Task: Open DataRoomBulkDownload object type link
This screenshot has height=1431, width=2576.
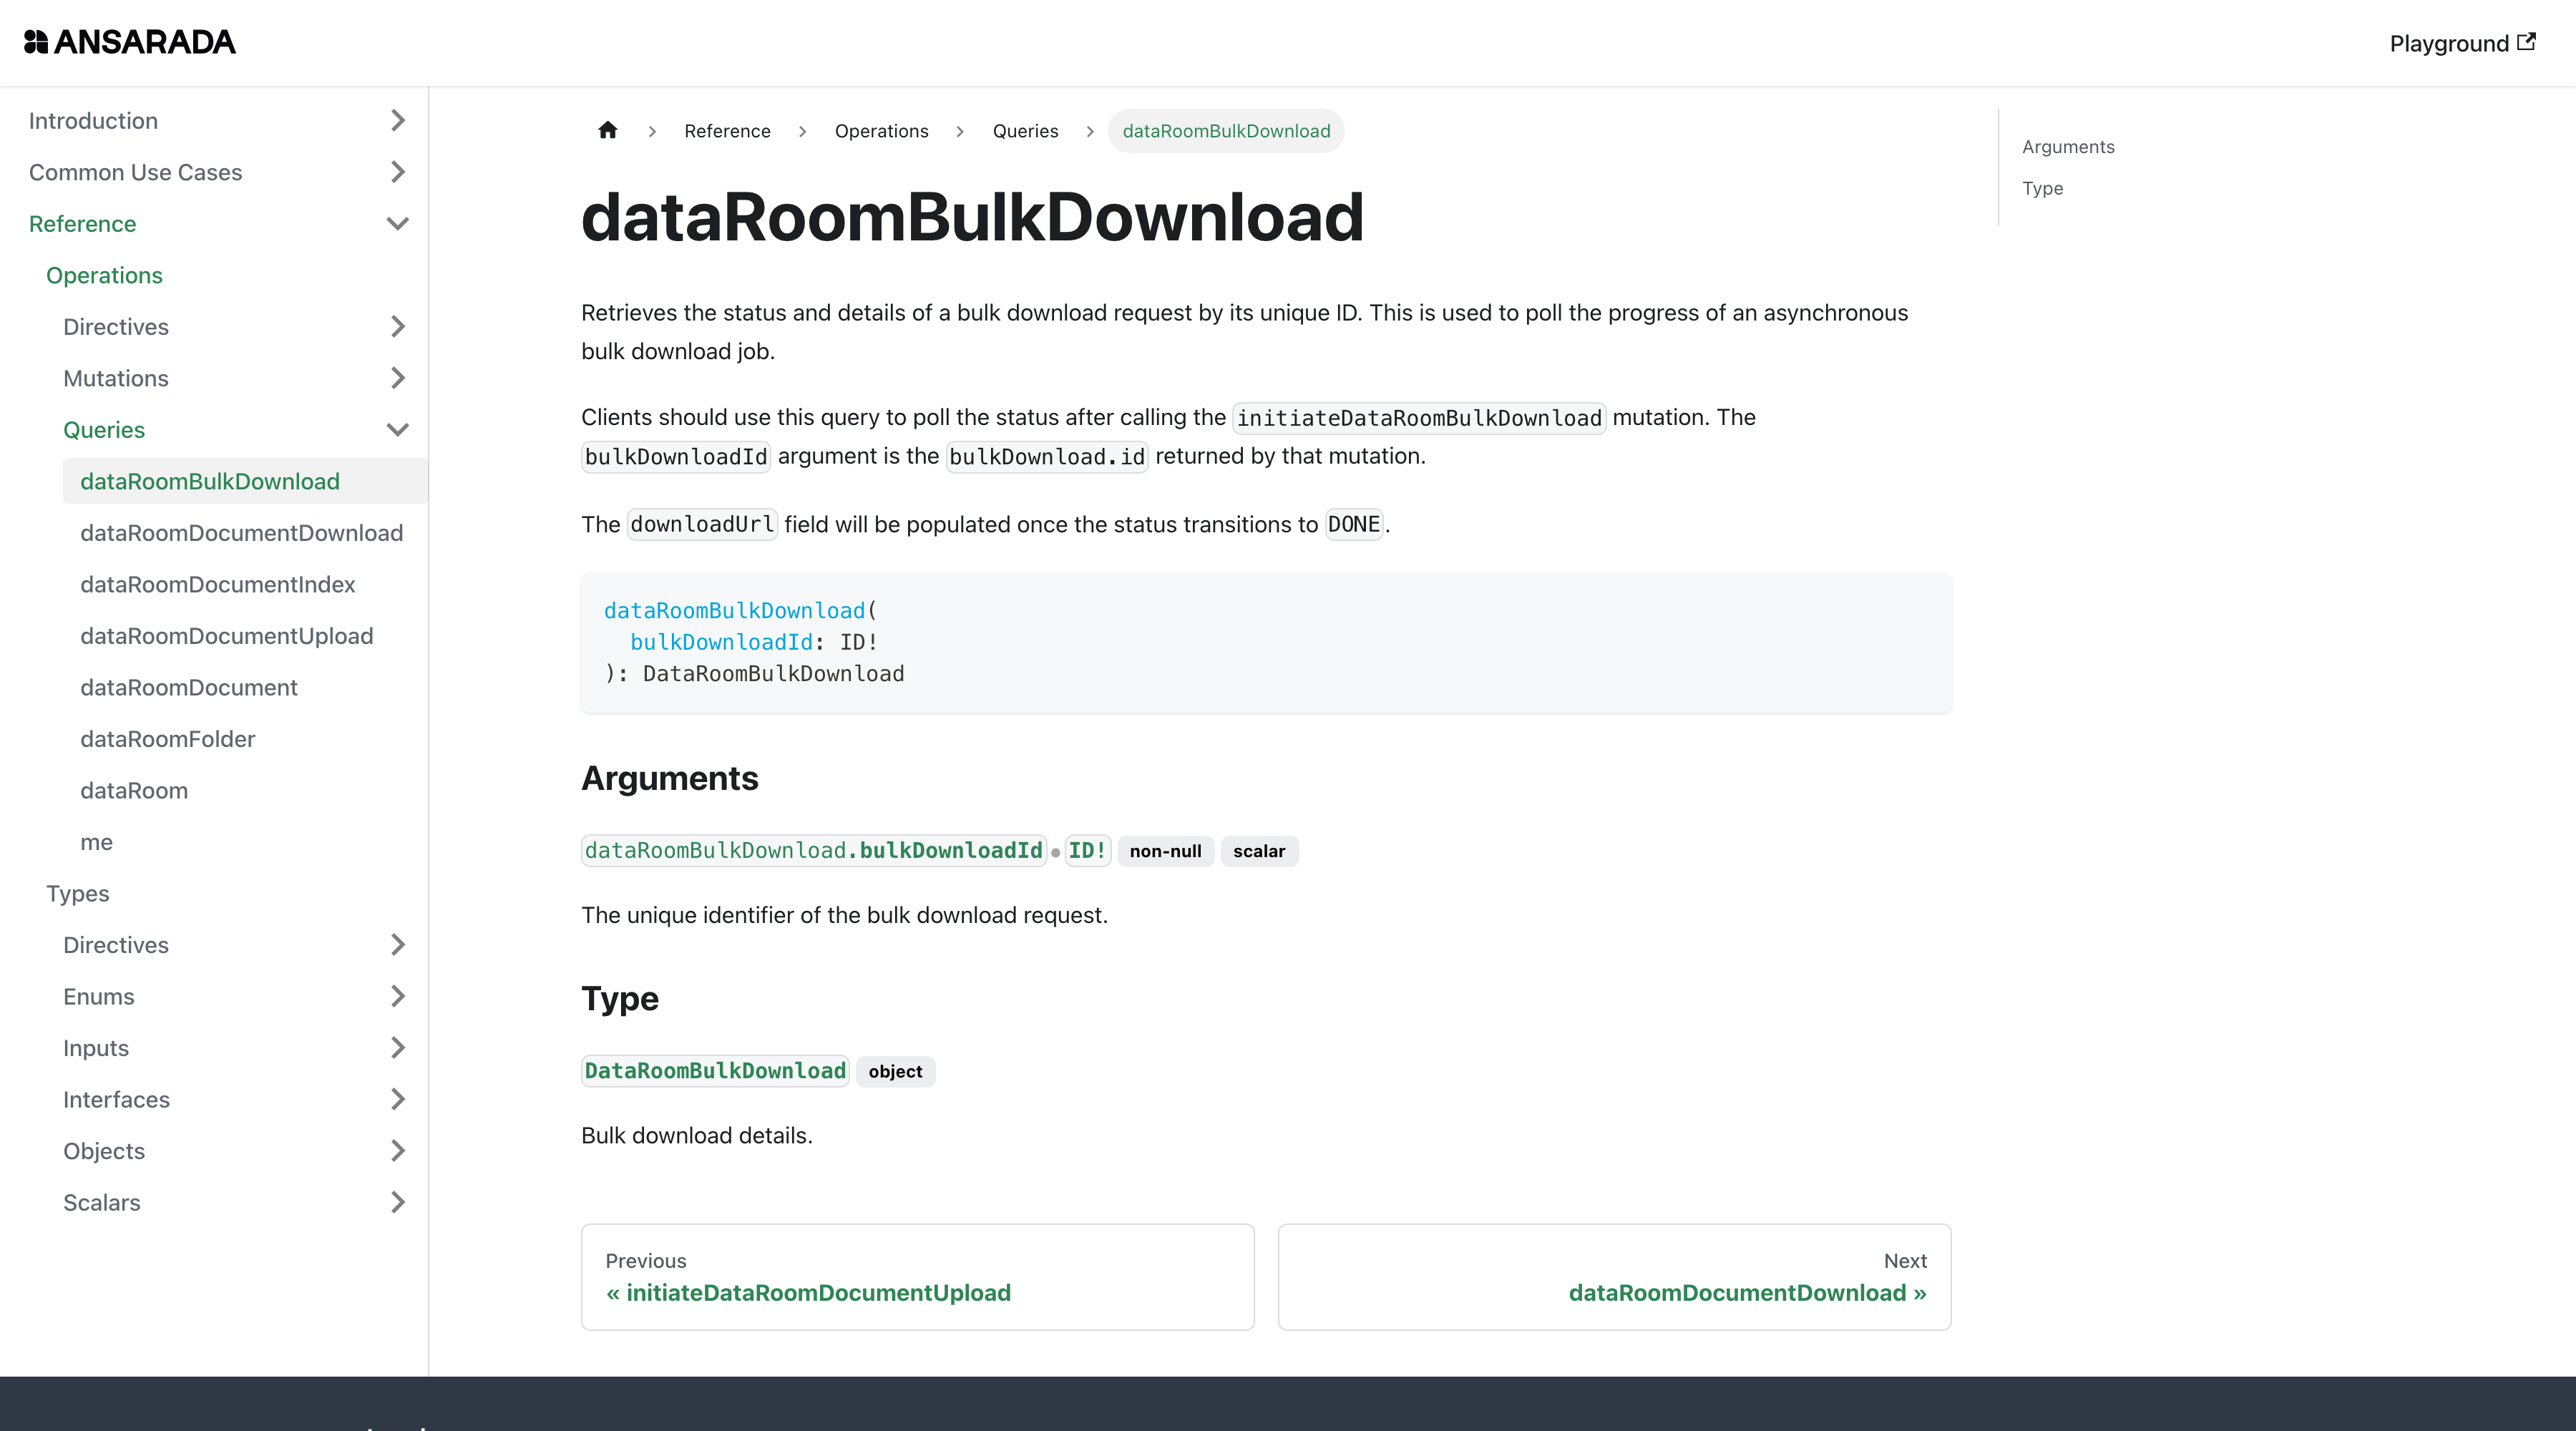Action: [x=715, y=1071]
